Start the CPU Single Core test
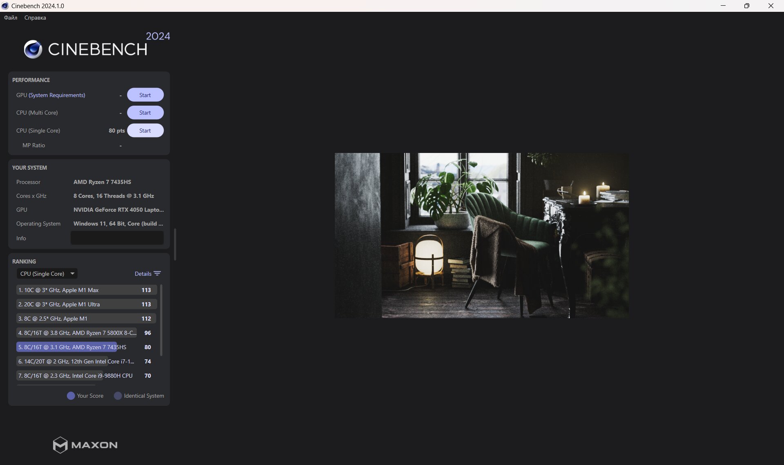 coord(145,131)
